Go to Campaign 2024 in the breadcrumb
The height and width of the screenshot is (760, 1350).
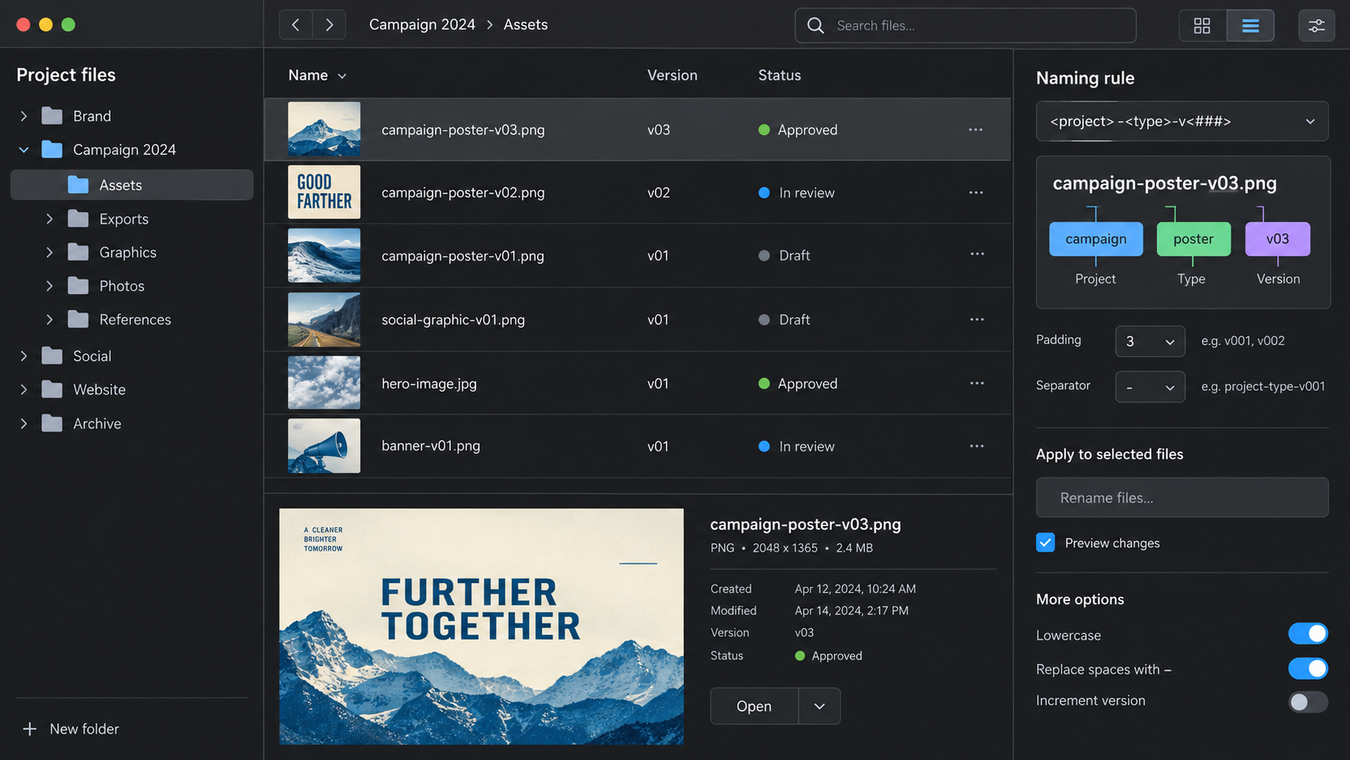coord(422,25)
